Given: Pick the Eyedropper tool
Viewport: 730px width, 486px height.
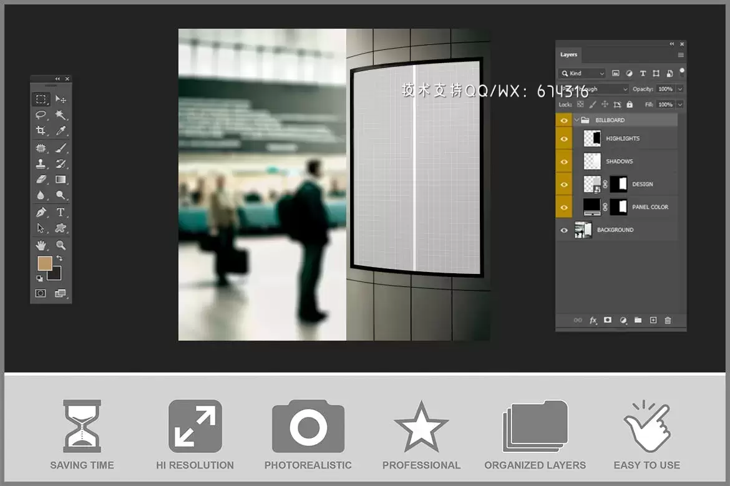Looking at the screenshot, I should [x=61, y=131].
